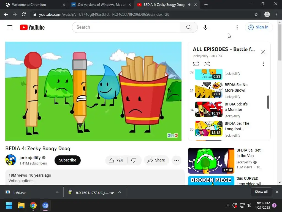Select the BFDIA 4 YouTube tab

coord(164,5)
